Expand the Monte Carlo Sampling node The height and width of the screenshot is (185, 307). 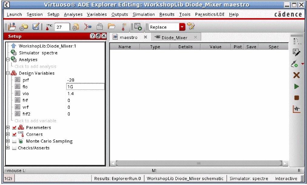(8, 141)
